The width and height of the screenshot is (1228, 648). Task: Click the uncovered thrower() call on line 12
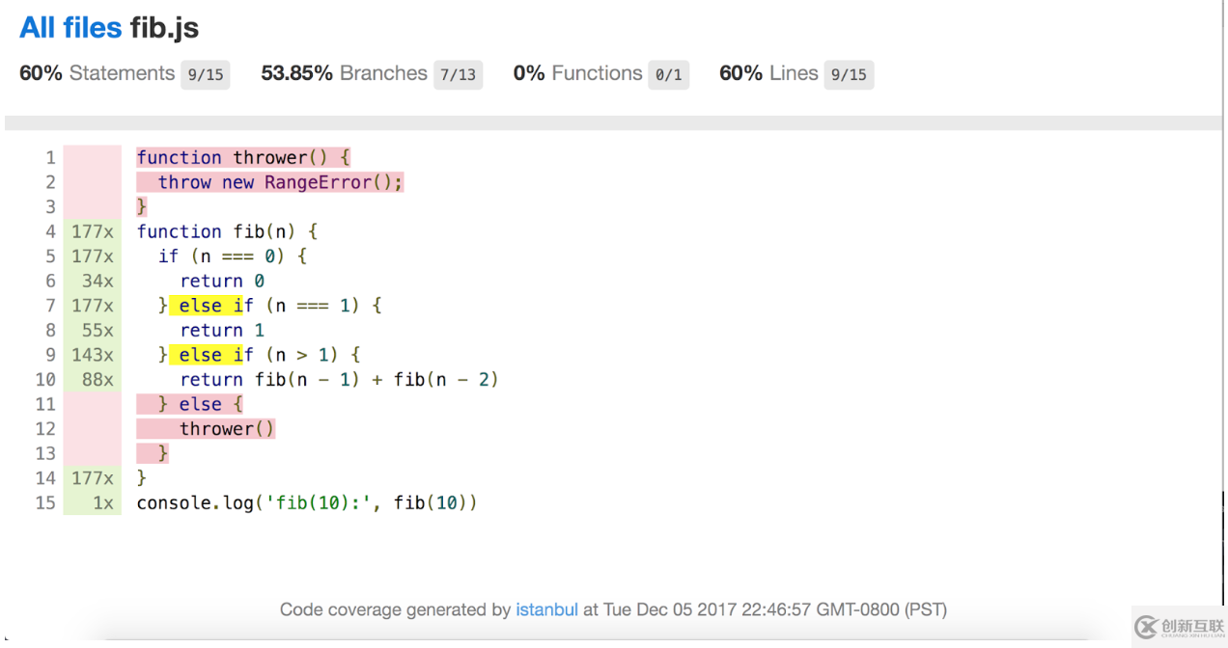(227, 429)
